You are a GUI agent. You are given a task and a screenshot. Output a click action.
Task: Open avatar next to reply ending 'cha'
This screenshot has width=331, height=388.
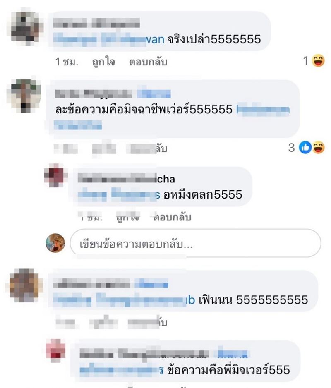tap(56, 175)
